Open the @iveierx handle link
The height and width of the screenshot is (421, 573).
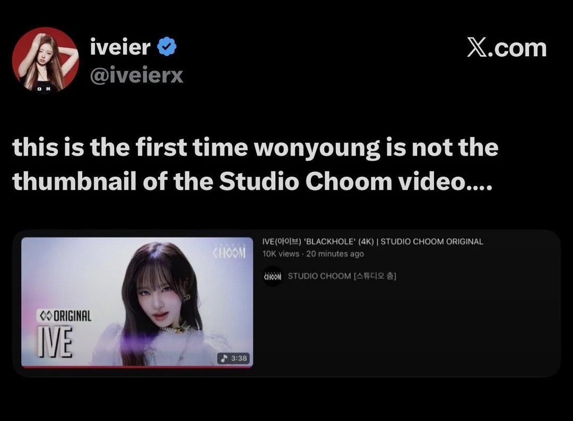(x=136, y=75)
